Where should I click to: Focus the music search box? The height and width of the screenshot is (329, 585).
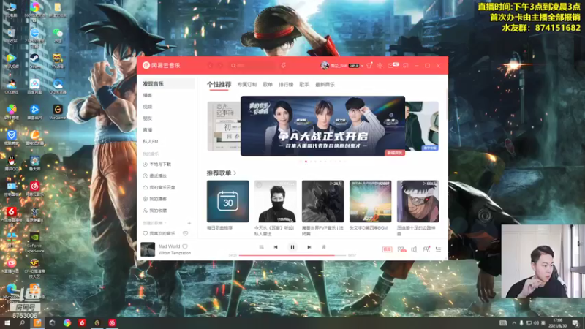coord(254,65)
